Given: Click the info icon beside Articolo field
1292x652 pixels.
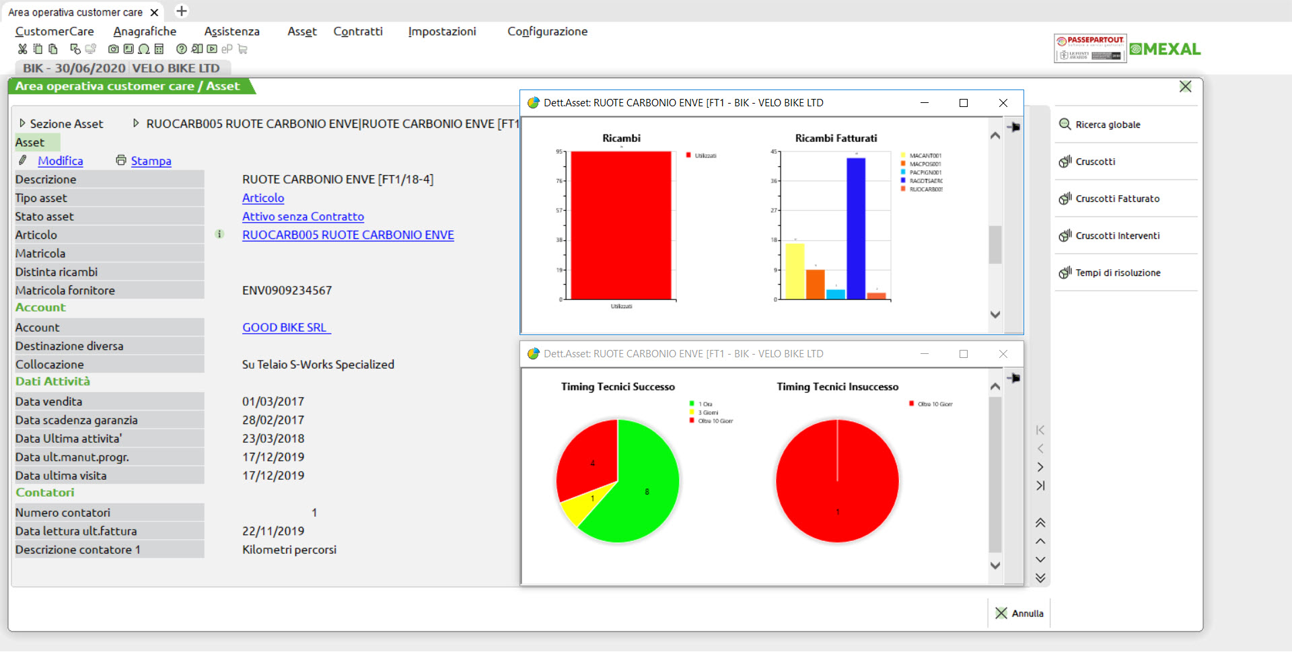Looking at the screenshot, I should (x=219, y=234).
